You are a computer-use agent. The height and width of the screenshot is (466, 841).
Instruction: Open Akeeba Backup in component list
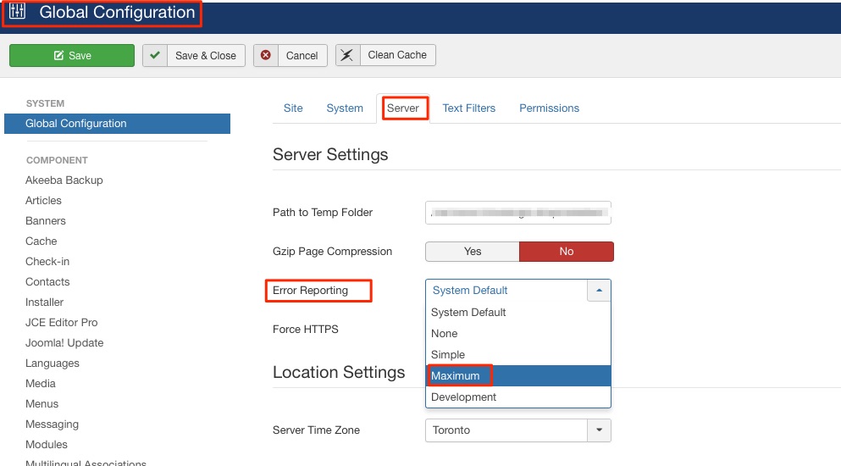64,180
